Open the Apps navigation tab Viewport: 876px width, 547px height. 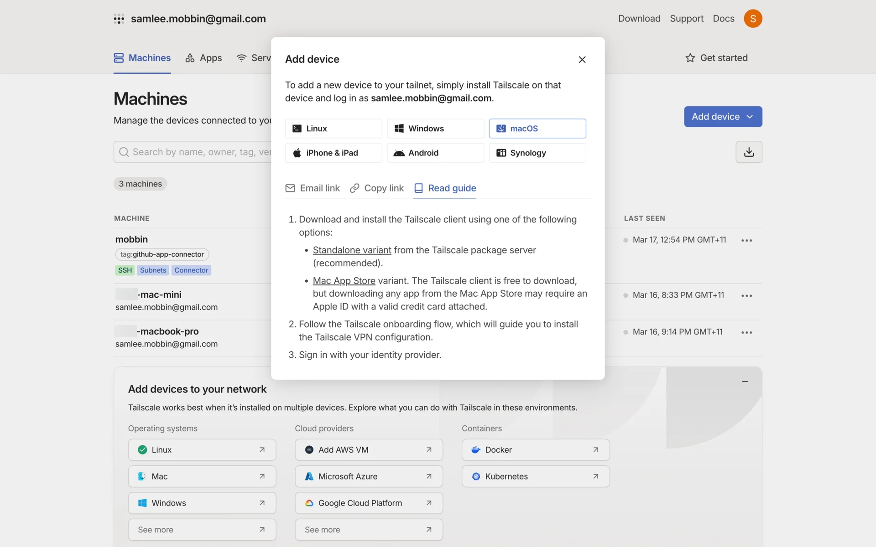click(203, 58)
